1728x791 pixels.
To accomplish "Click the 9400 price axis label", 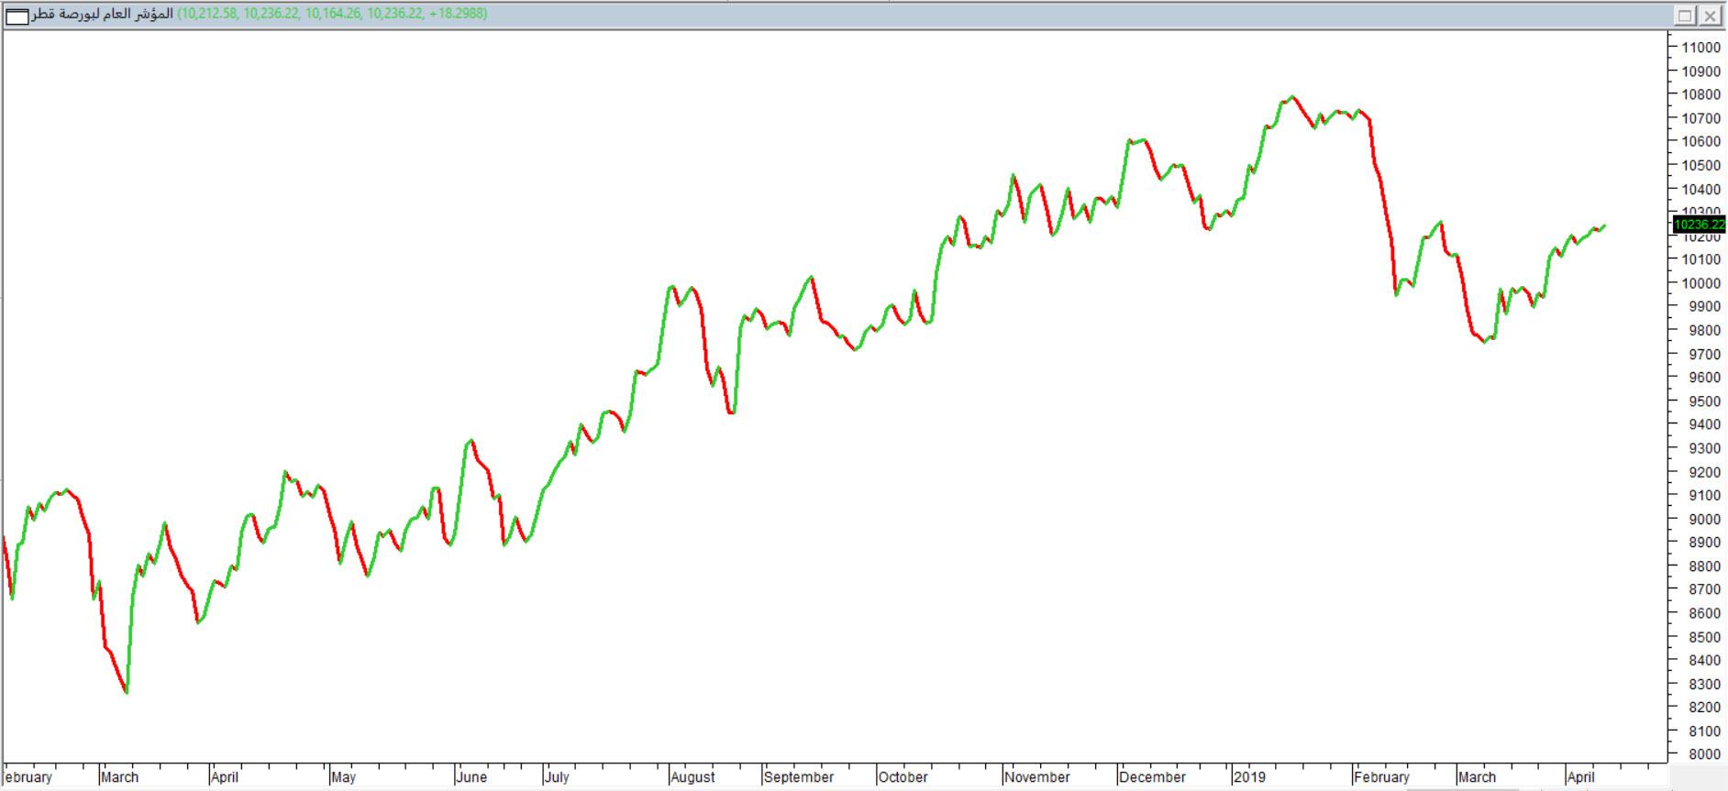I will coord(1704,424).
